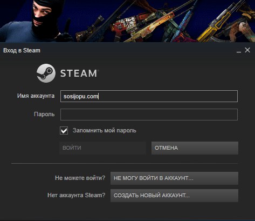Close the Steam login window

click(247, 50)
